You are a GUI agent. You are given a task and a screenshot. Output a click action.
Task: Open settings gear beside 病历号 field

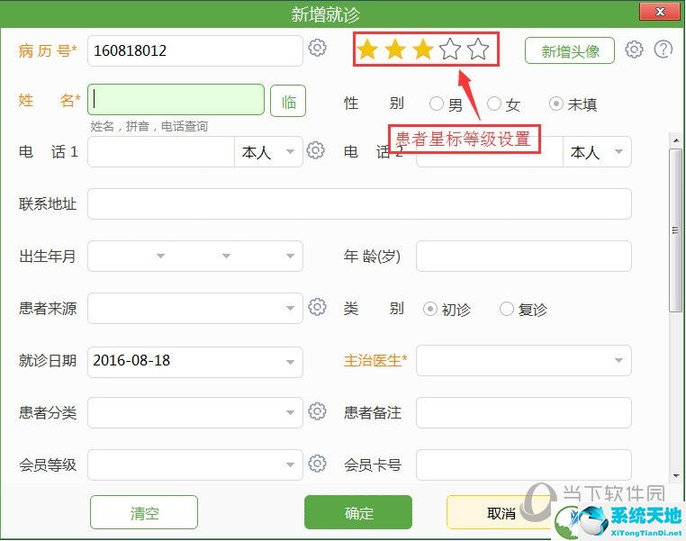point(317,48)
